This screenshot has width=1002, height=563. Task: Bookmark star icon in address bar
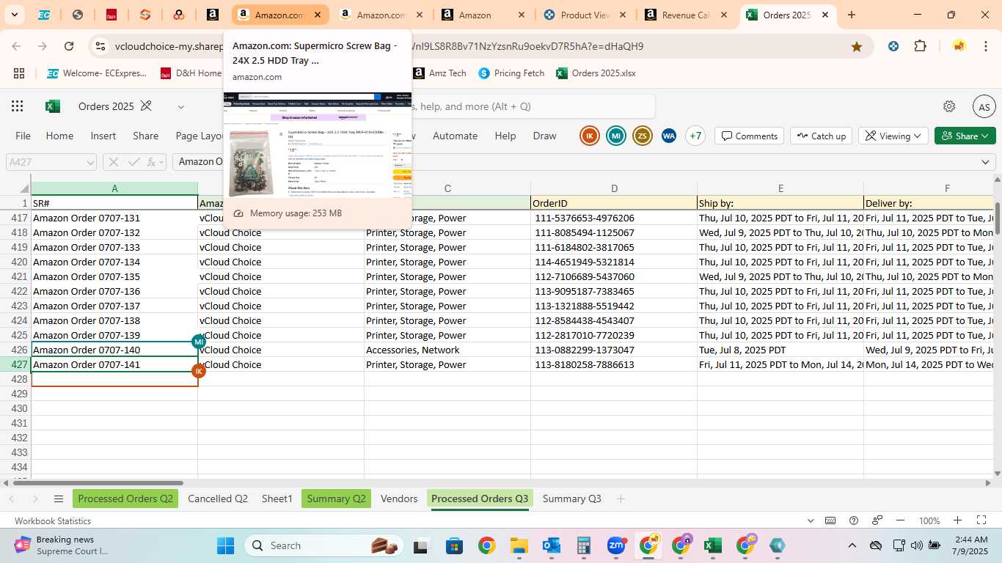coord(857,46)
